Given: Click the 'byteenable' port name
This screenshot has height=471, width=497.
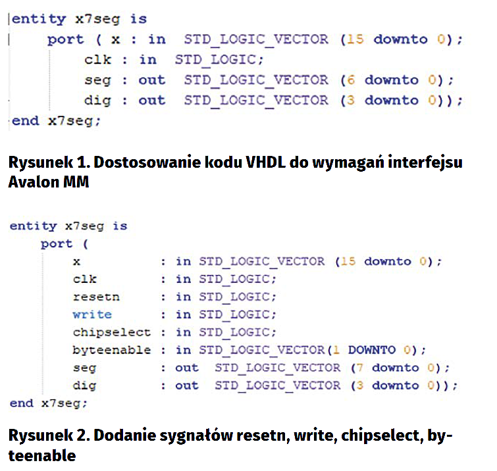Looking at the screenshot, I should pos(111,350).
